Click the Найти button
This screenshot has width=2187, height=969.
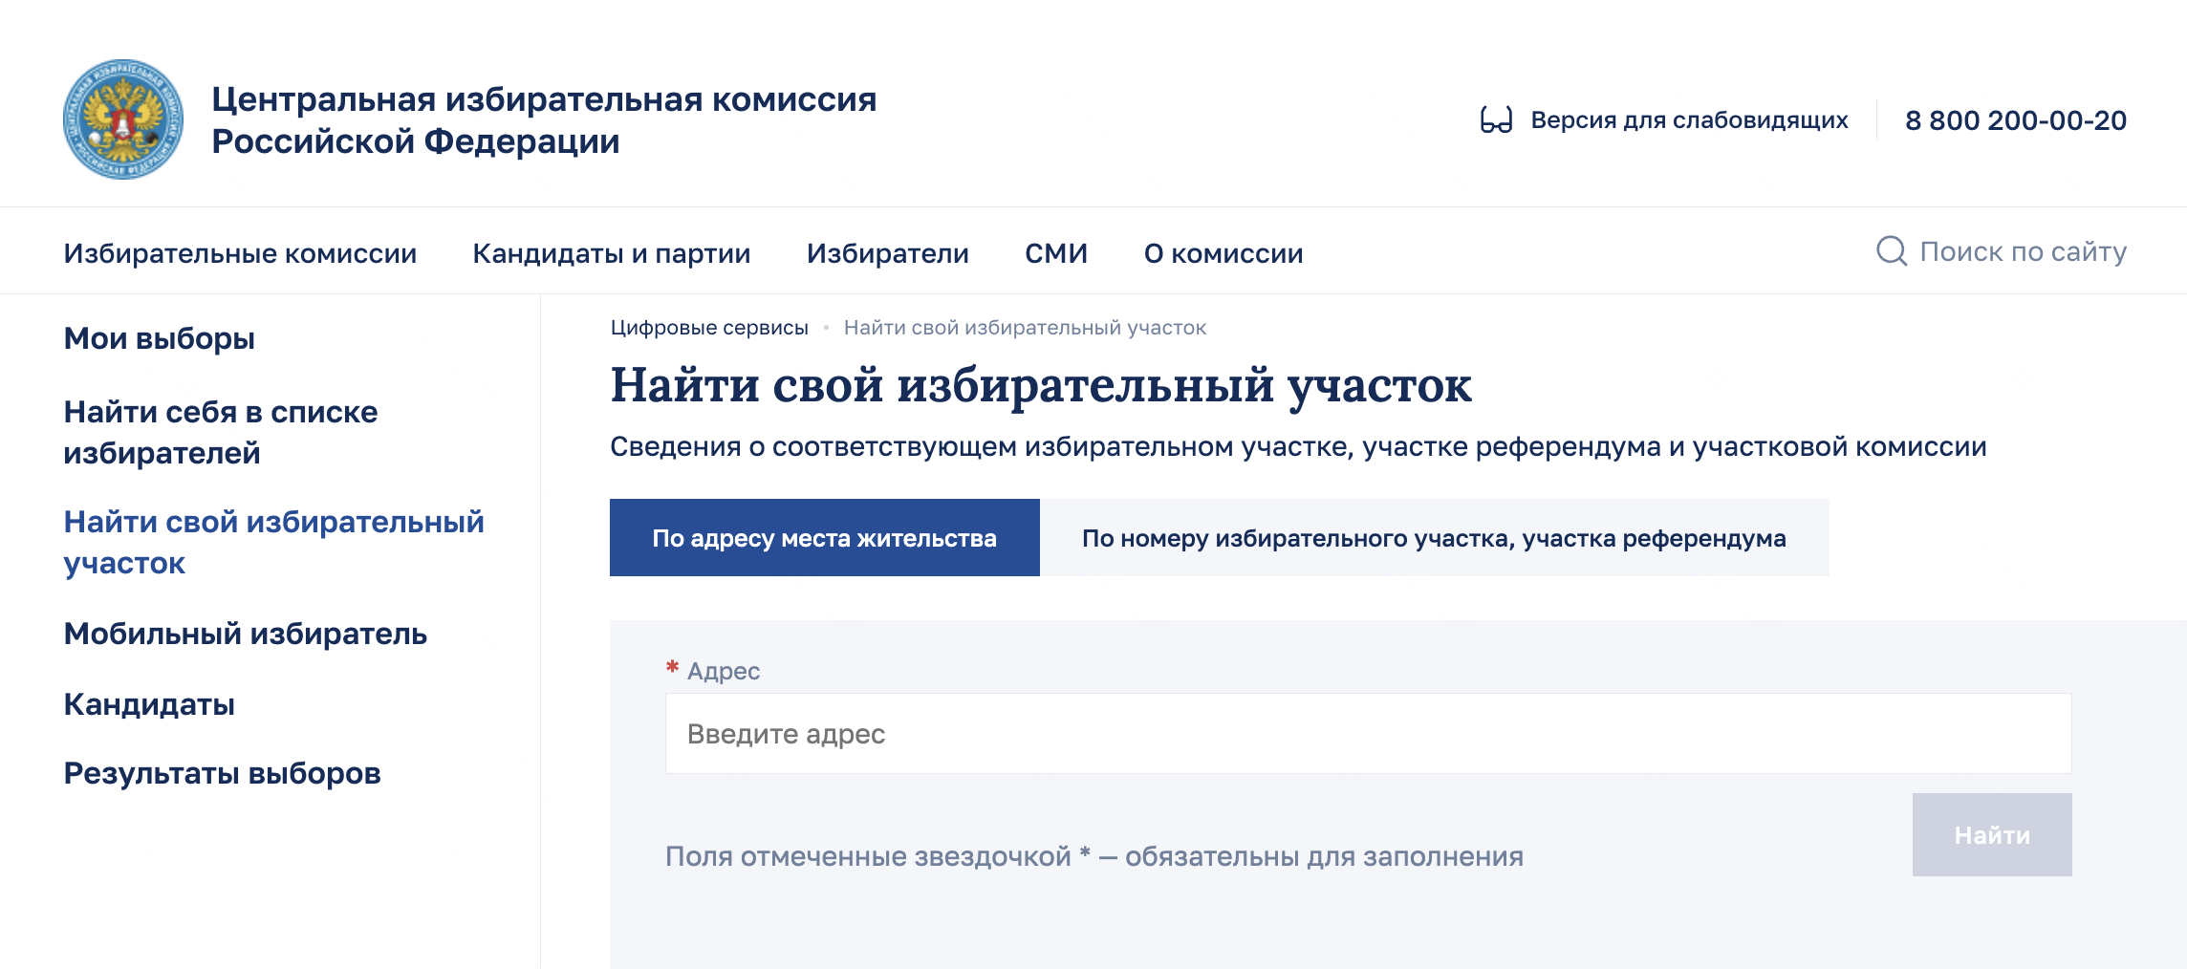(1992, 834)
